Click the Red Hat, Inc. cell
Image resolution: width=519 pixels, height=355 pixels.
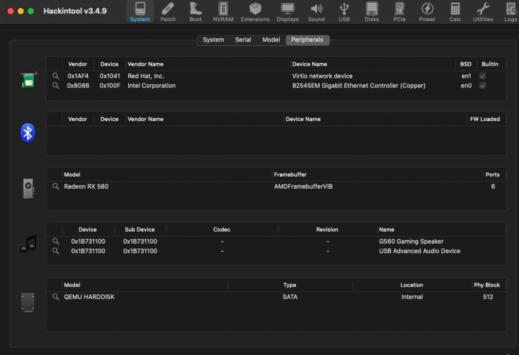click(x=146, y=76)
